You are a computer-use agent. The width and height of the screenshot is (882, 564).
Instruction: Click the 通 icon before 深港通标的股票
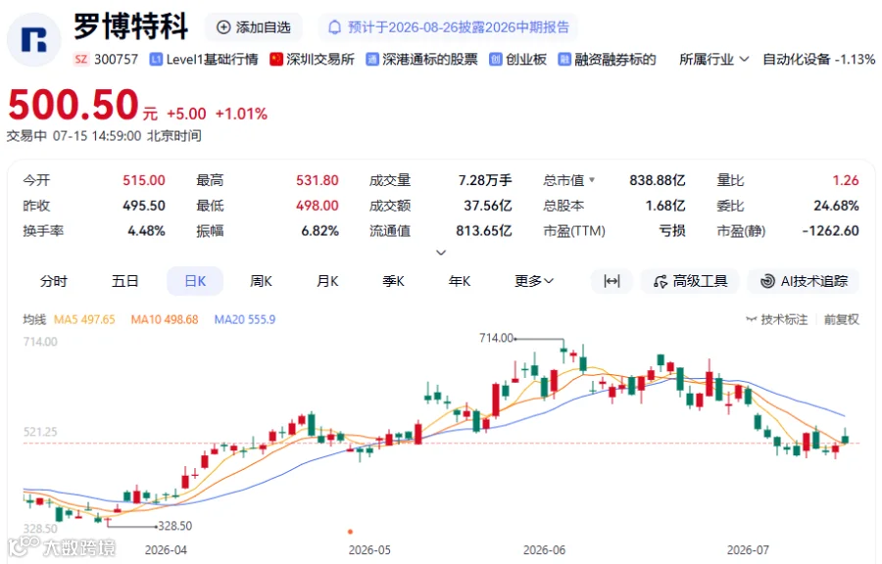coord(371,59)
